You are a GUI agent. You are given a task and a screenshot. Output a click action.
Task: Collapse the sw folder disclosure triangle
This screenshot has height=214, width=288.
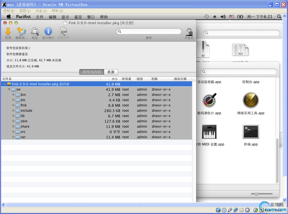(x=9, y=89)
